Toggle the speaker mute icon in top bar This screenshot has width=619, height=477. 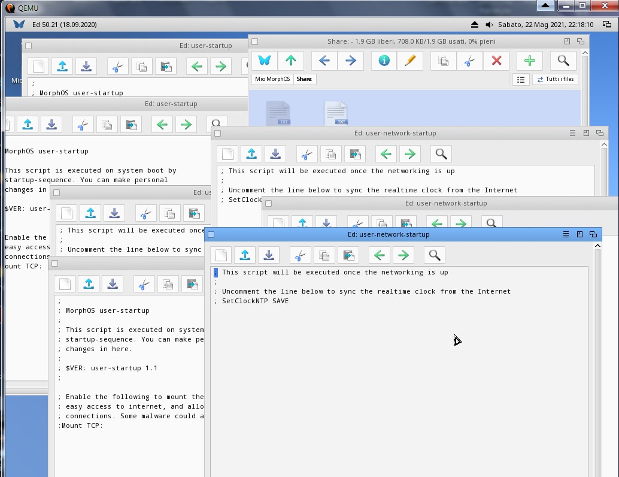coord(490,25)
